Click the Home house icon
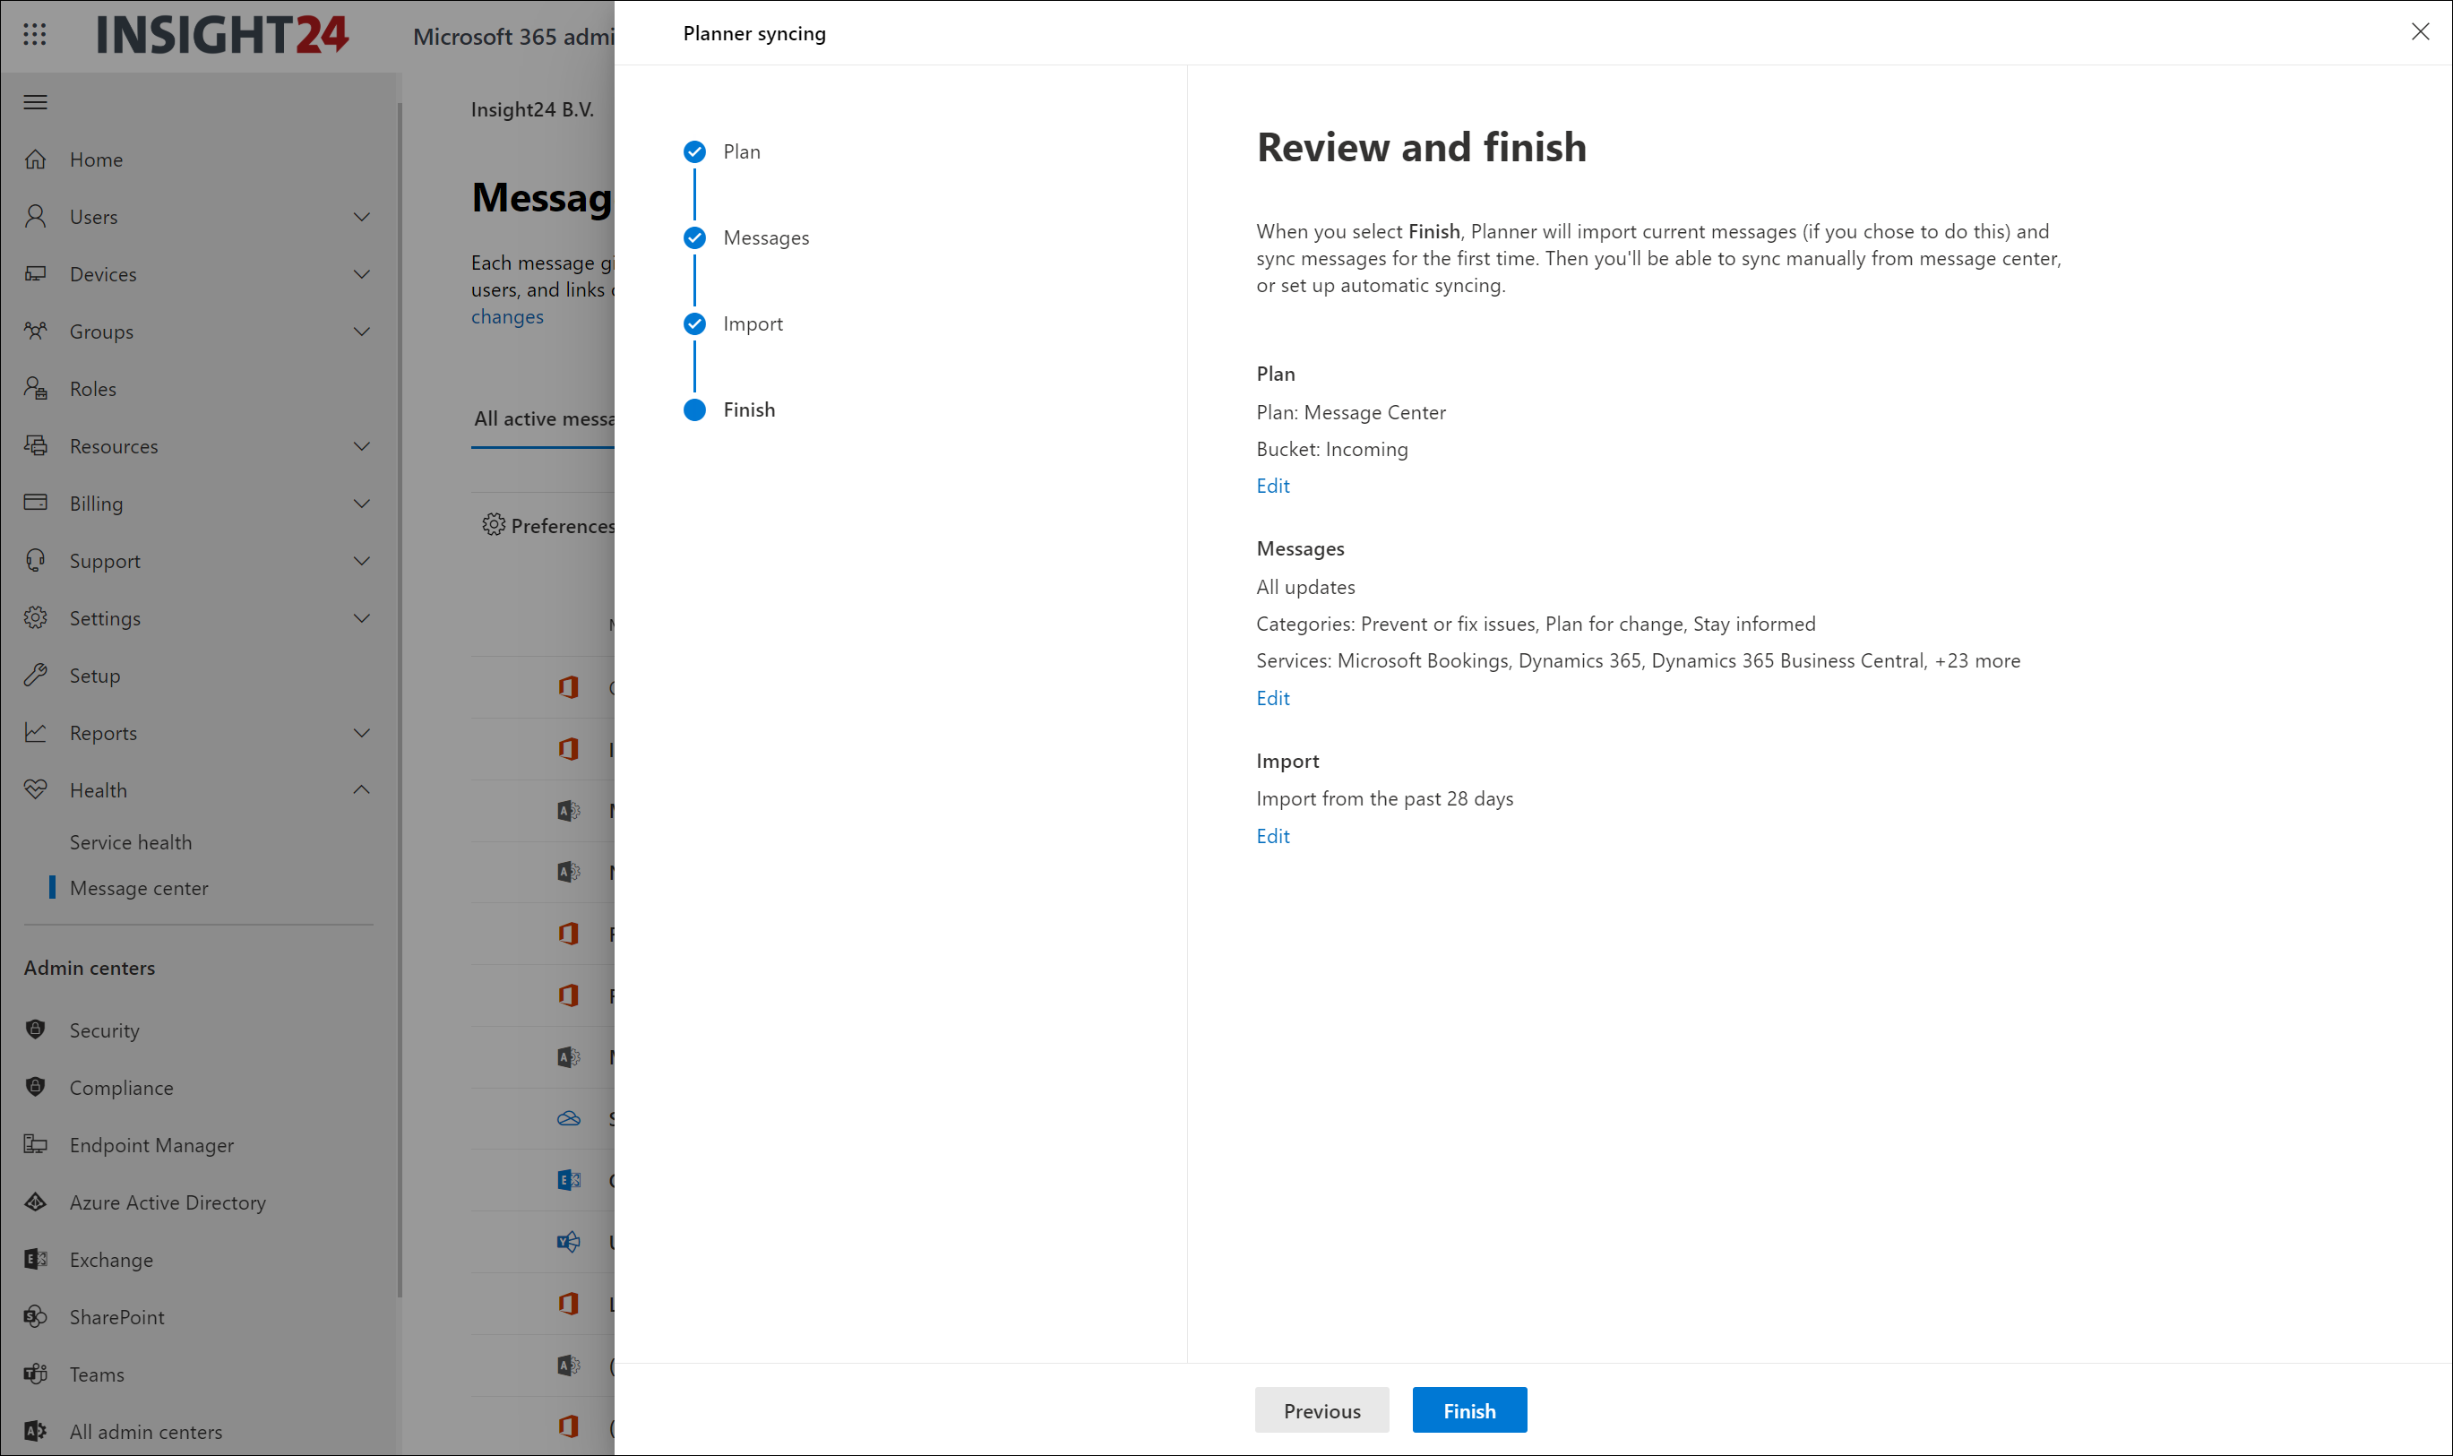The height and width of the screenshot is (1456, 2453). (35, 159)
